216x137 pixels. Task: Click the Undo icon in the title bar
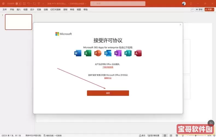coord(28,4)
